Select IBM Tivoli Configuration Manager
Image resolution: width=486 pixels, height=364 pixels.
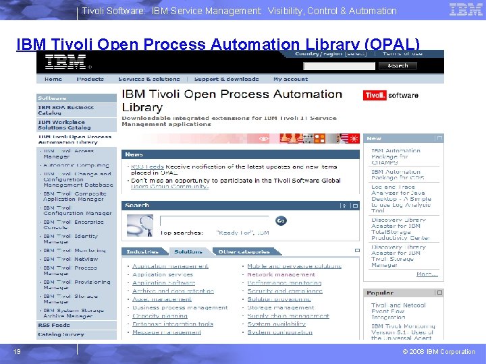coord(78,210)
